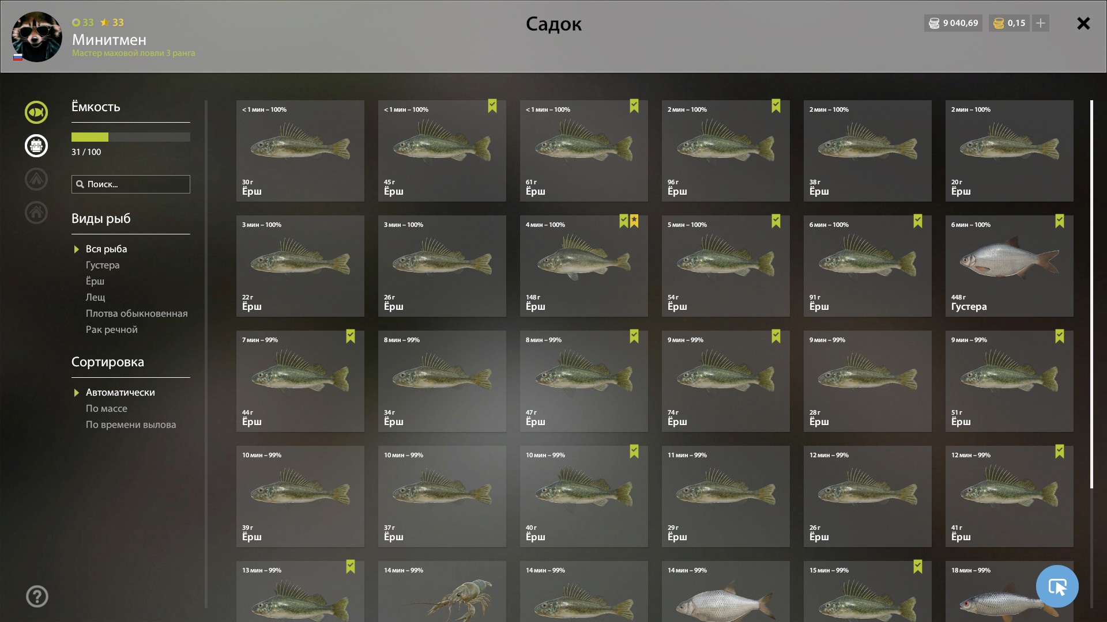Click the gold coins balance icon
The width and height of the screenshot is (1107, 622).
pyautogui.click(x=999, y=24)
